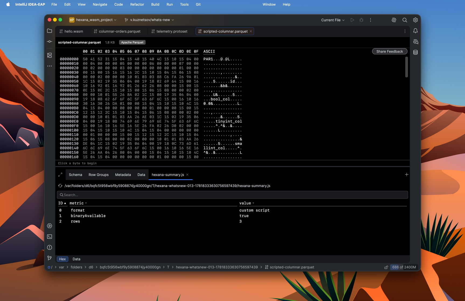Switch to the Data panel tab

tap(141, 175)
